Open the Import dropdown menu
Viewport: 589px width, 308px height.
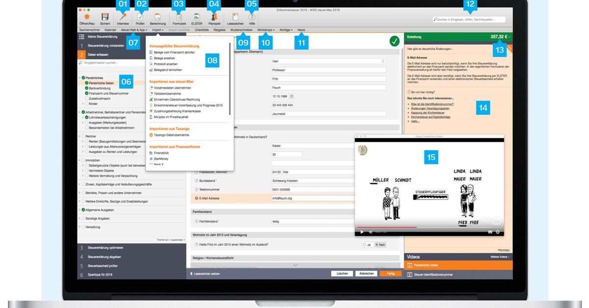158,30
